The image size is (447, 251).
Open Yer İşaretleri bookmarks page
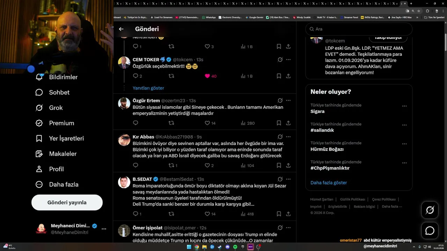[60, 138]
